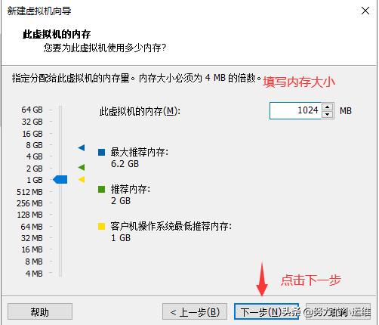Click the blue legend square for 最大推荐内存
Image resolution: width=379 pixels, height=325 pixels.
(x=101, y=152)
